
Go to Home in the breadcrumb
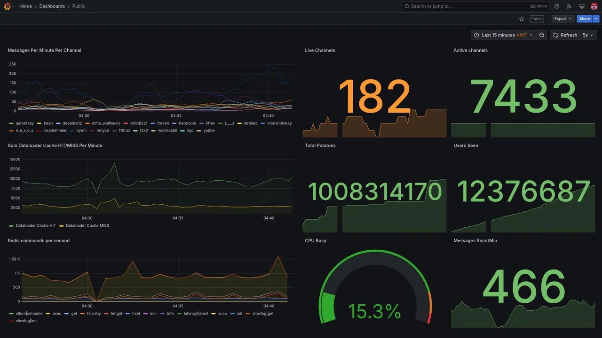pyautogui.click(x=25, y=6)
